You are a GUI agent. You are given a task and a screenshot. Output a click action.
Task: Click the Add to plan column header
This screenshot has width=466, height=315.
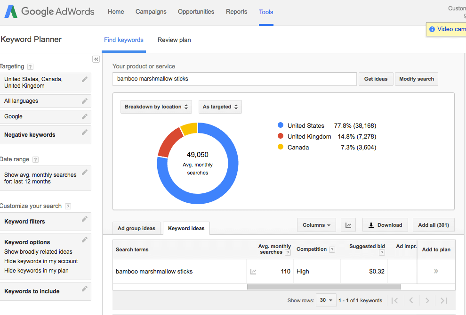(436, 249)
